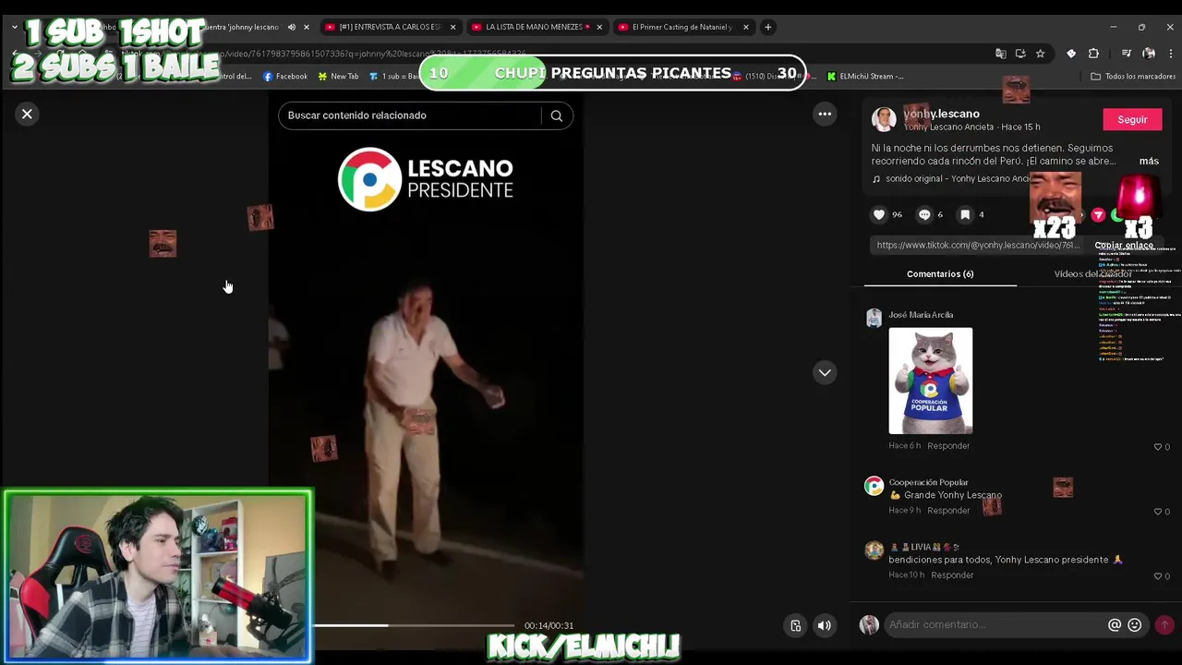
Task: Open emoji picker in comment box
Action: [1135, 624]
